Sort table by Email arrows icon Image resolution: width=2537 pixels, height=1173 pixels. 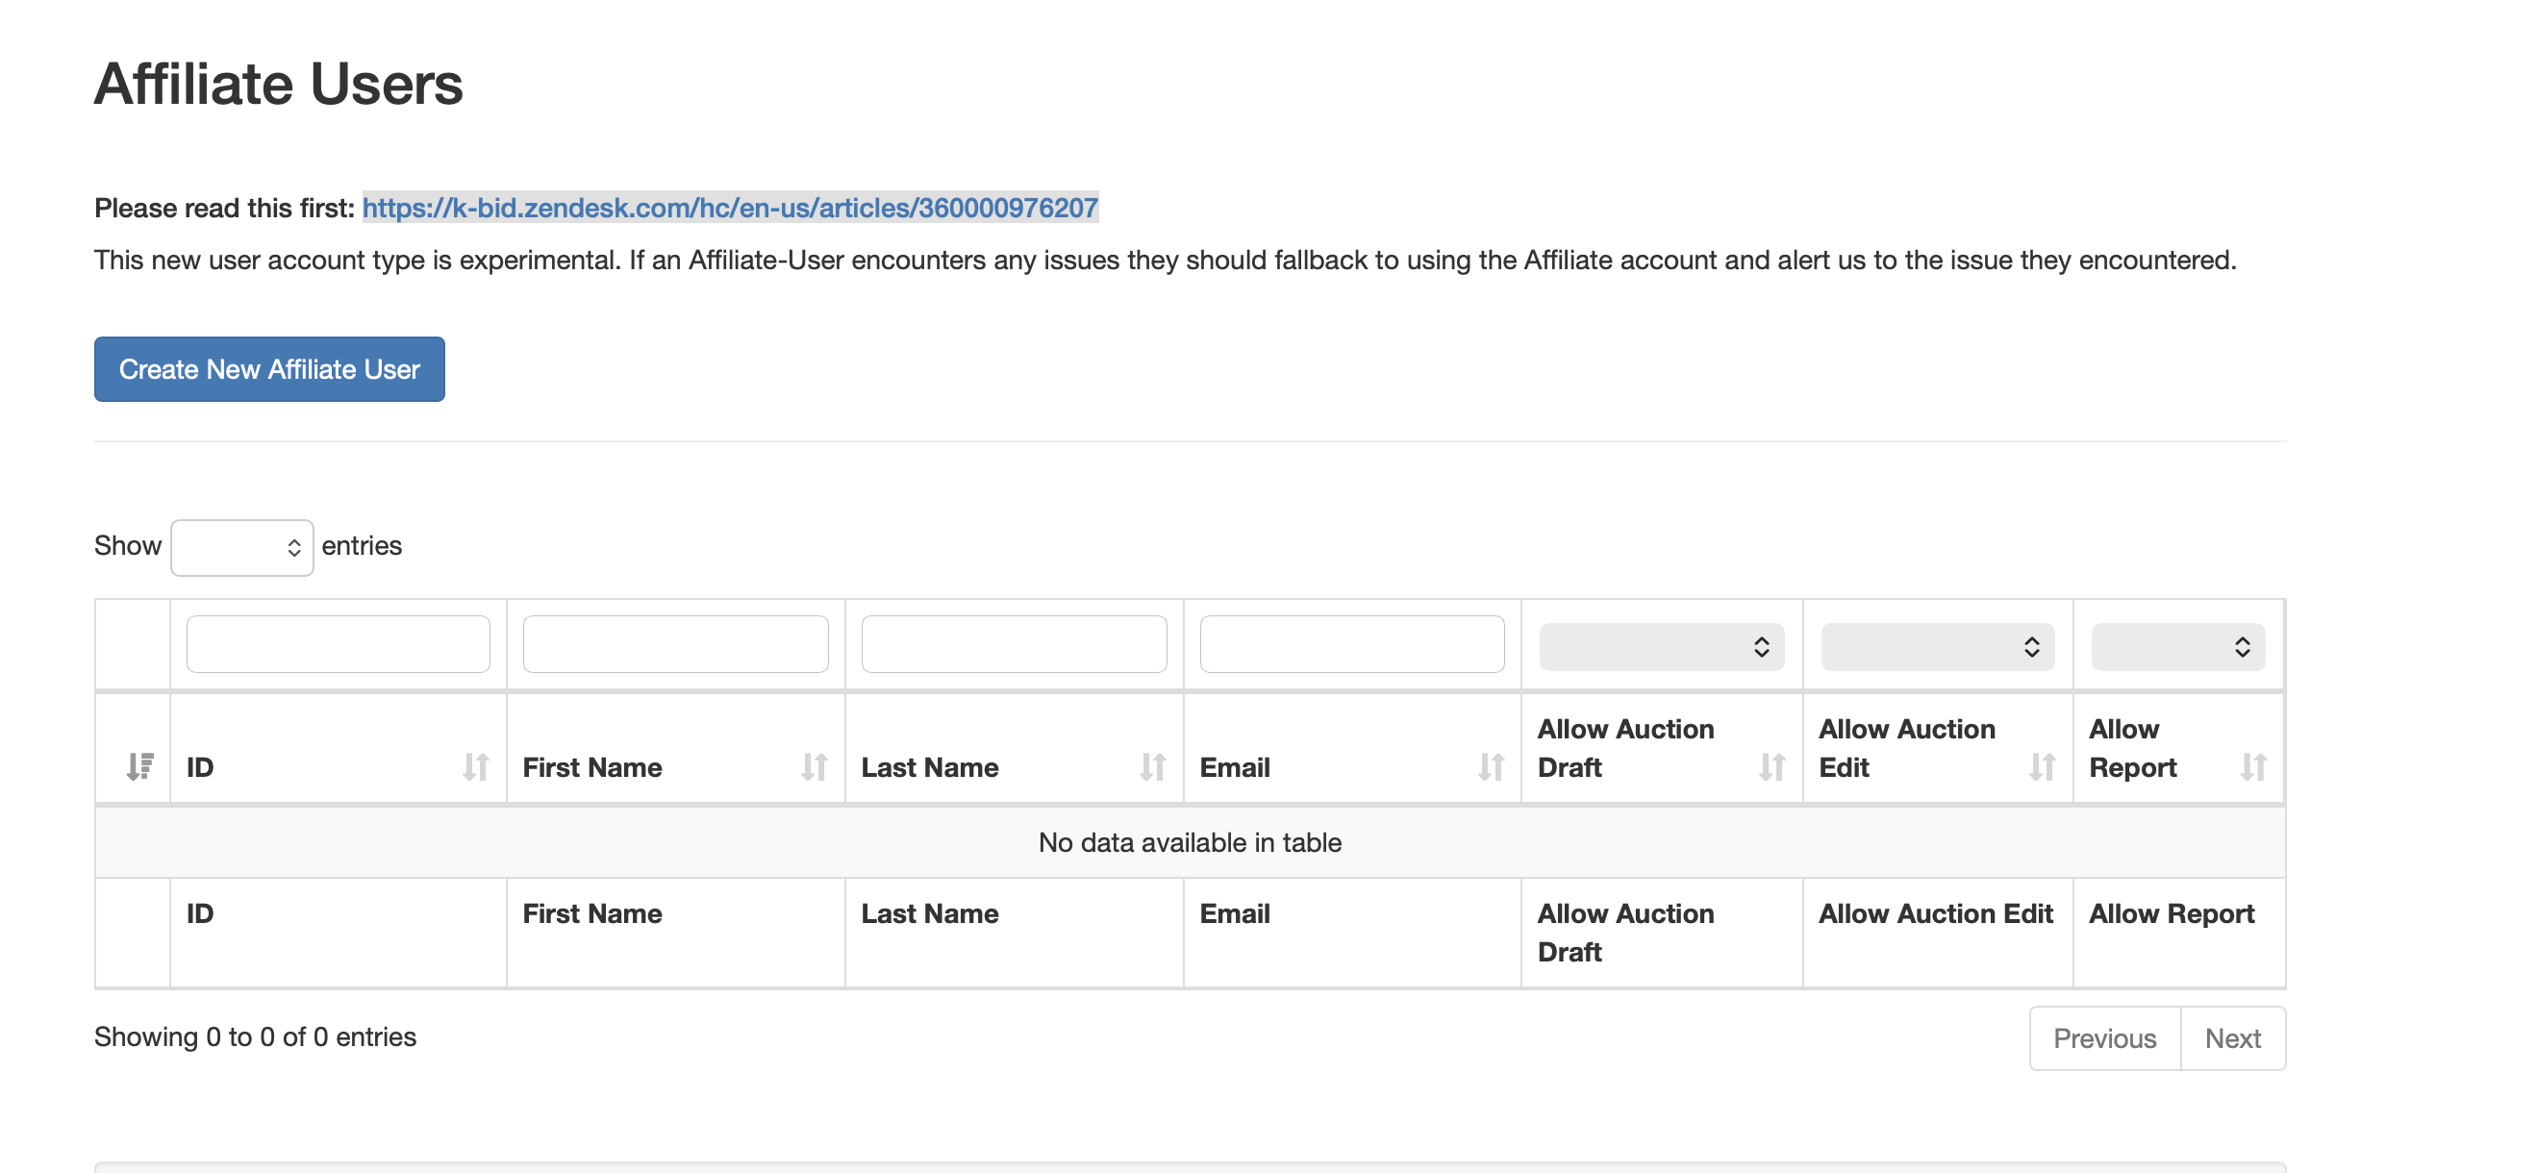[x=1490, y=766]
